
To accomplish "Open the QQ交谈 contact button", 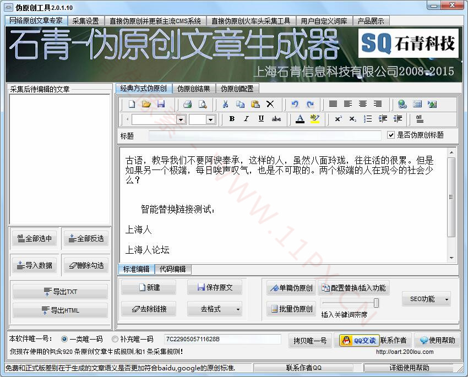I will tap(360, 340).
